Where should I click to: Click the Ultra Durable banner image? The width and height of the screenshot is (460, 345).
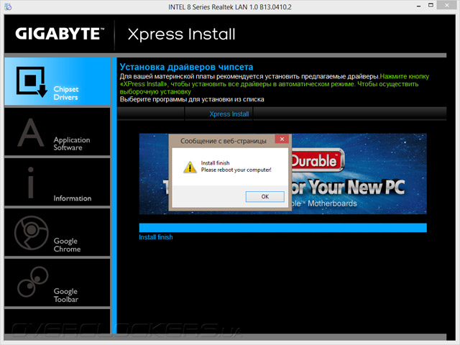coord(359,174)
